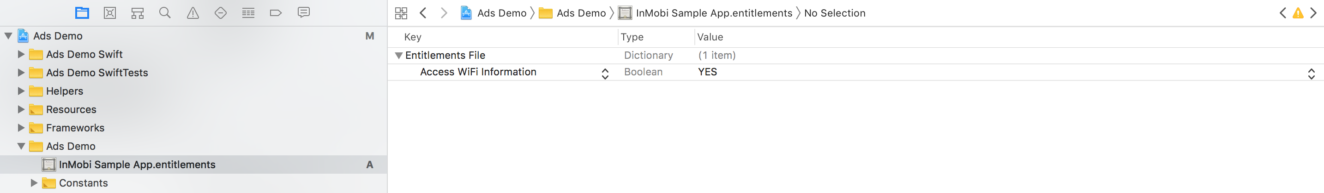
Task: Select InMobi Sample App.entitlements in breadcrumb
Action: [714, 13]
